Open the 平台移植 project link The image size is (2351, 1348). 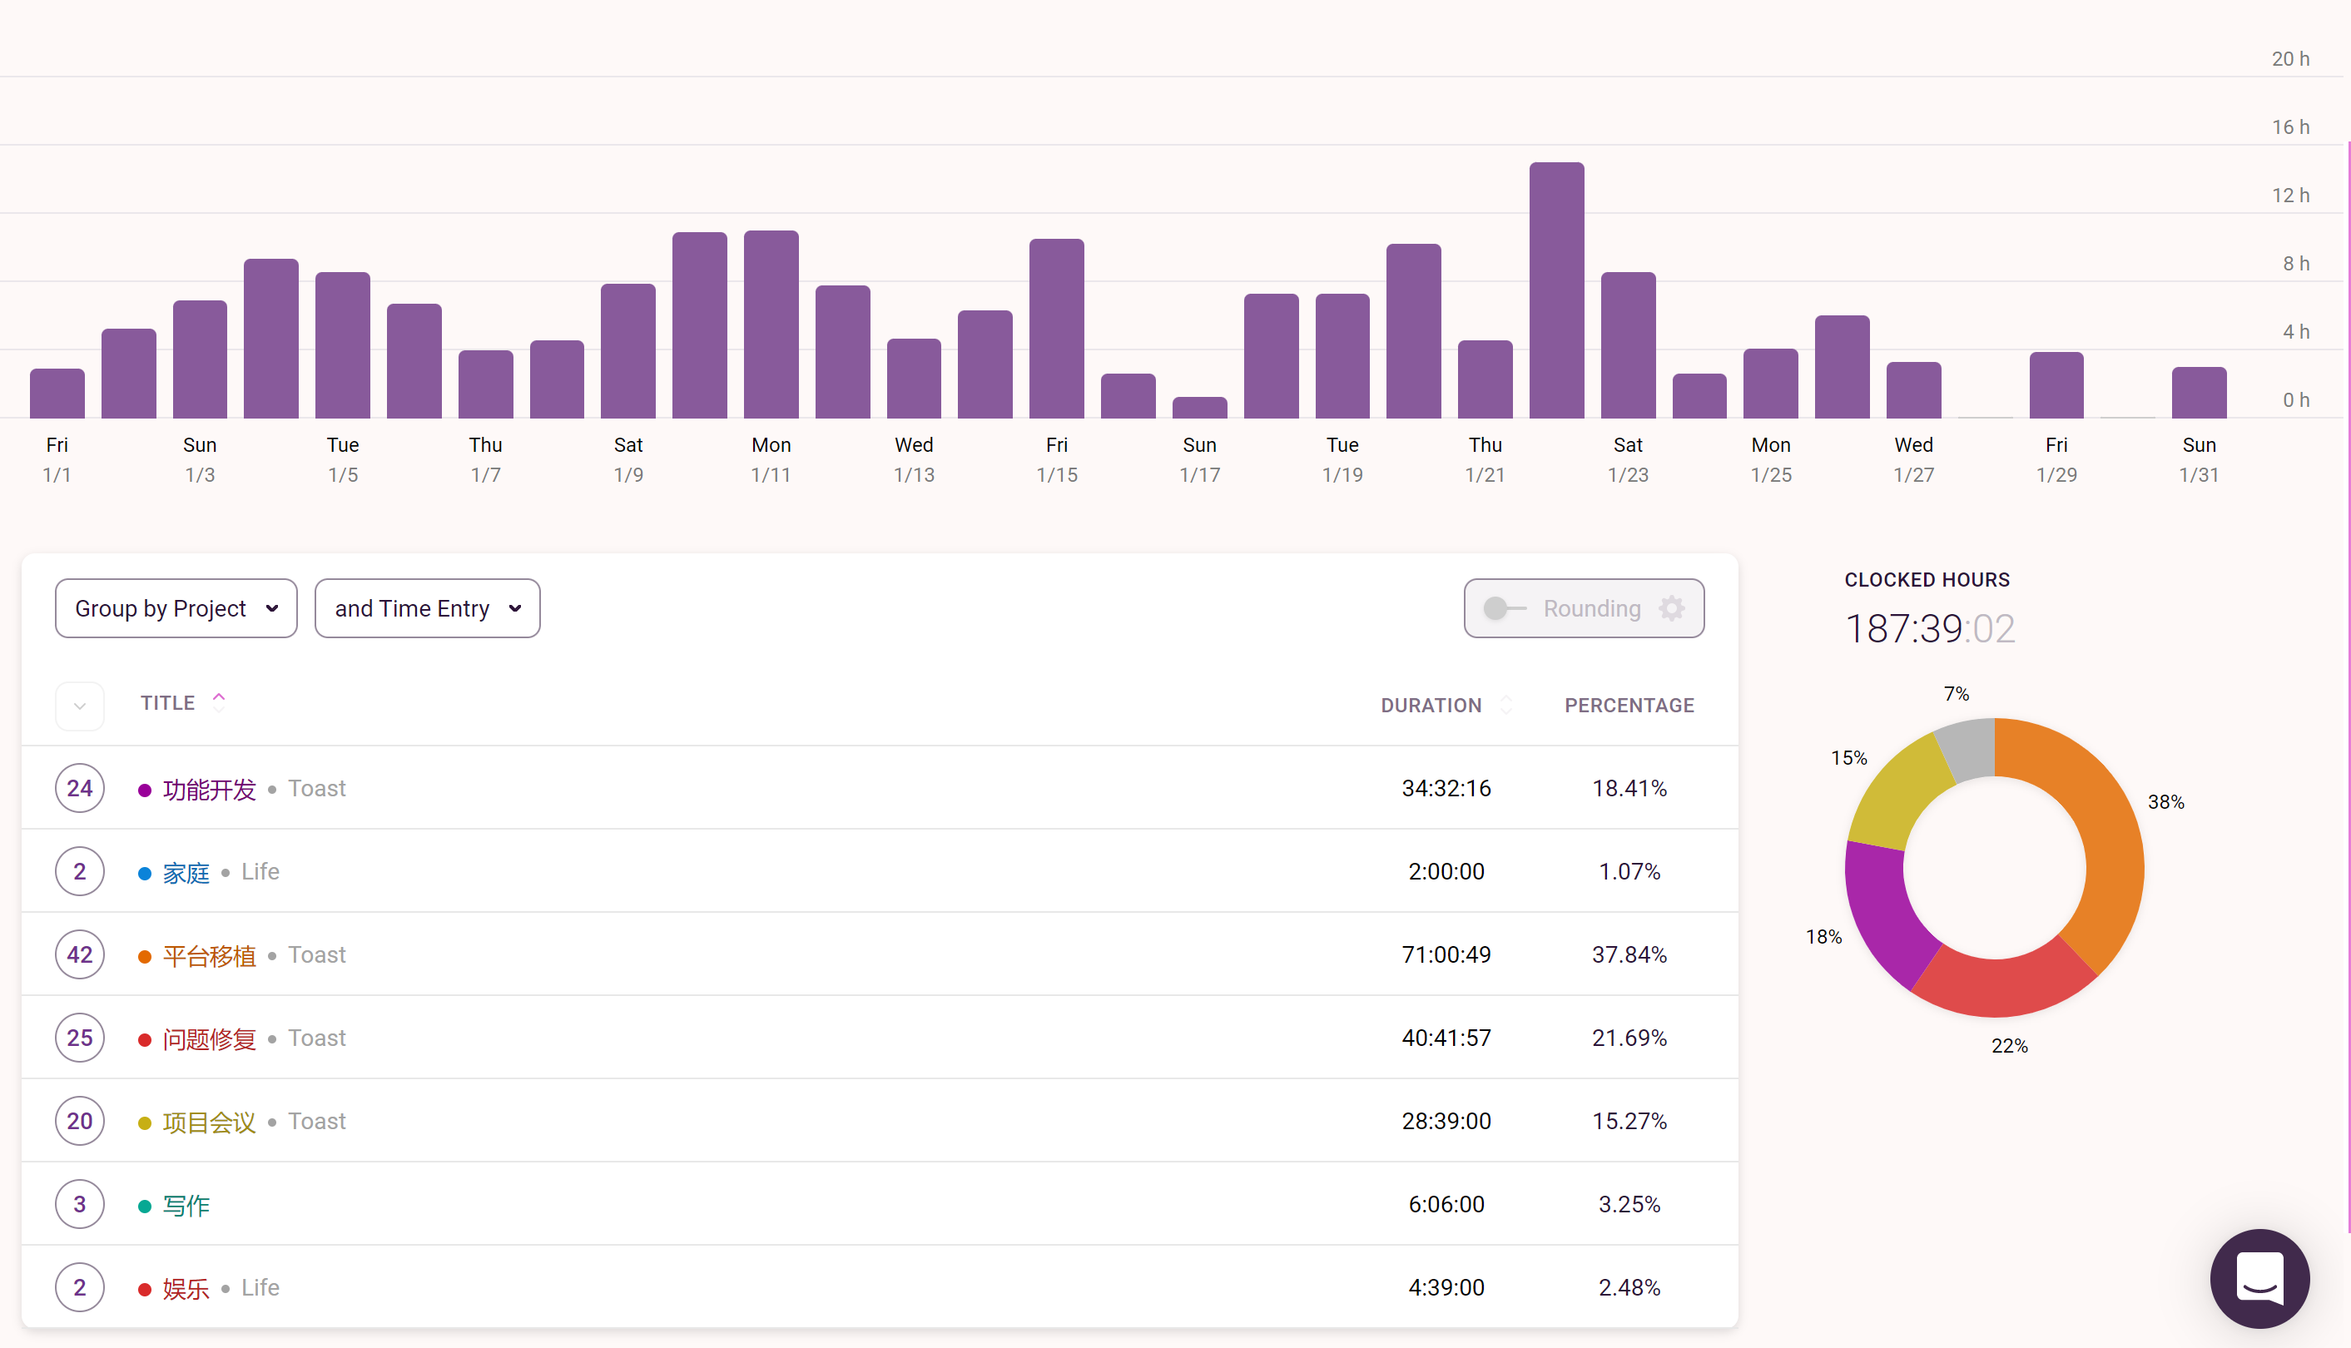[x=209, y=955]
